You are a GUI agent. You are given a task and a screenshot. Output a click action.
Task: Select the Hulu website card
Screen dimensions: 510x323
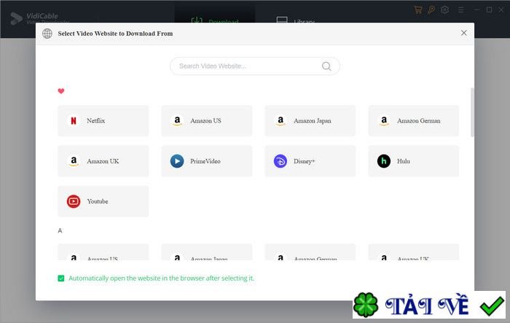coord(413,161)
